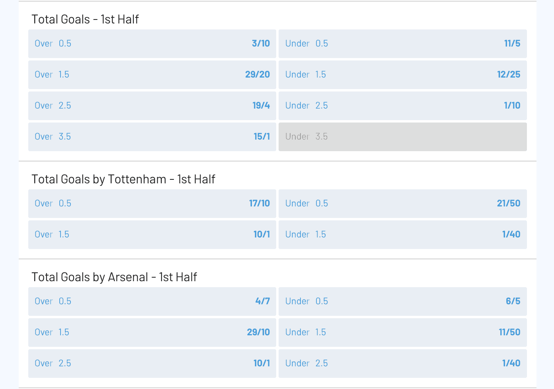The width and height of the screenshot is (554, 389).
Task: Bet on Arsenal Under 0.5 at 6/5
Action: tap(402, 301)
